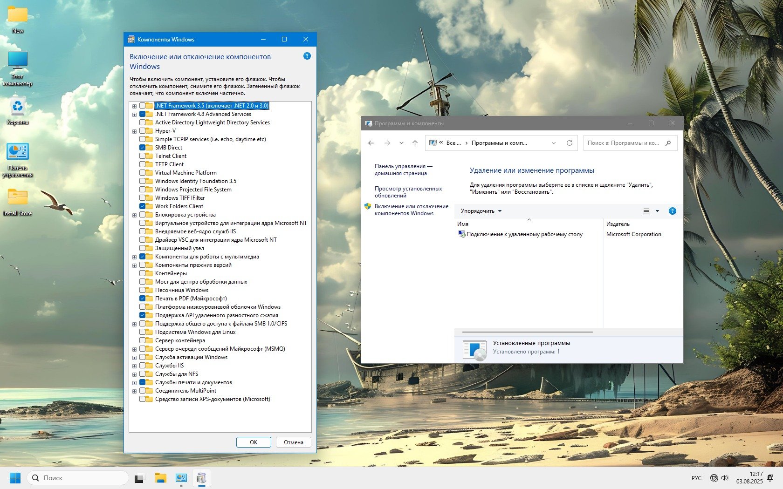Screen dimensions: 783x489
Task: Enable the Telnet Client checkbox
Action: (143, 156)
